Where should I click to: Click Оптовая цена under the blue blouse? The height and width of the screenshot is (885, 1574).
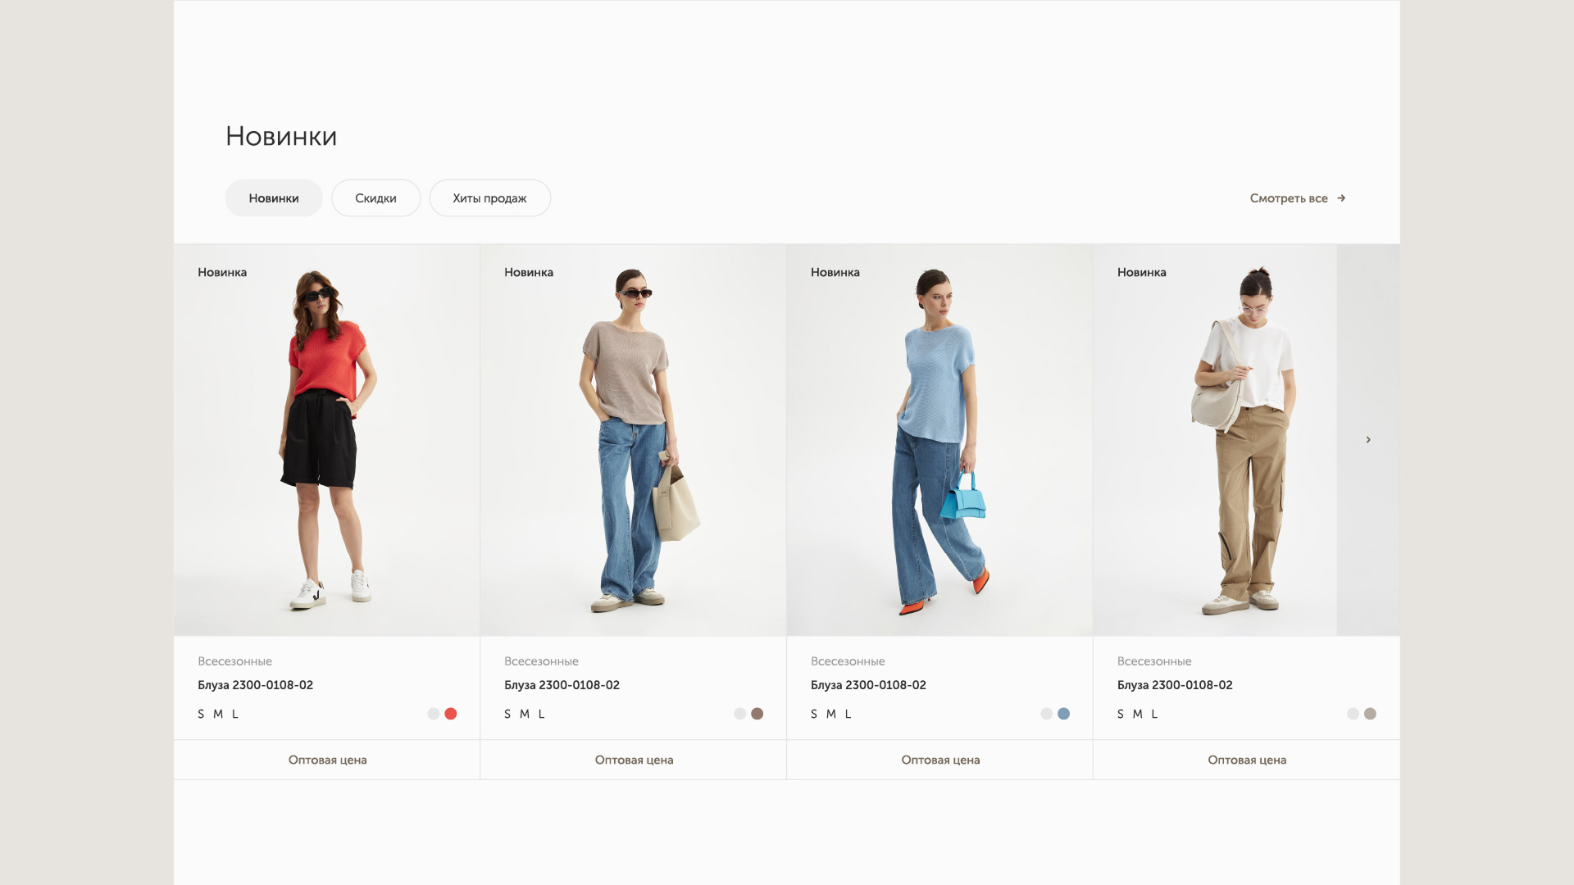tap(940, 760)
